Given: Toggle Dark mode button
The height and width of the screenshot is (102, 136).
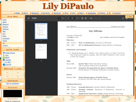Looking at the screenshot, I should click(129, 17).
